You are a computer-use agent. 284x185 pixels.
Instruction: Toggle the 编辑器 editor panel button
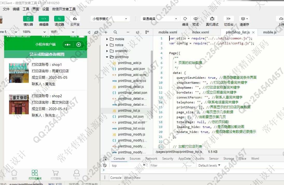point(44,19)
